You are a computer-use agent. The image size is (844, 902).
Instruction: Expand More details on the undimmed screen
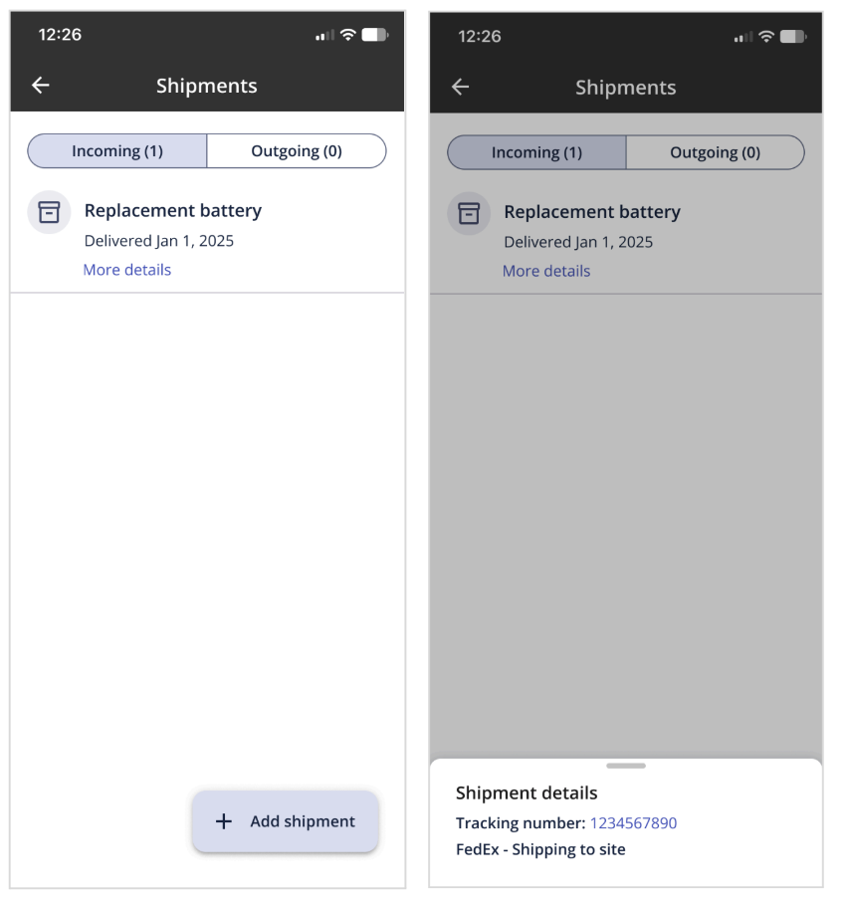[127, 270]
